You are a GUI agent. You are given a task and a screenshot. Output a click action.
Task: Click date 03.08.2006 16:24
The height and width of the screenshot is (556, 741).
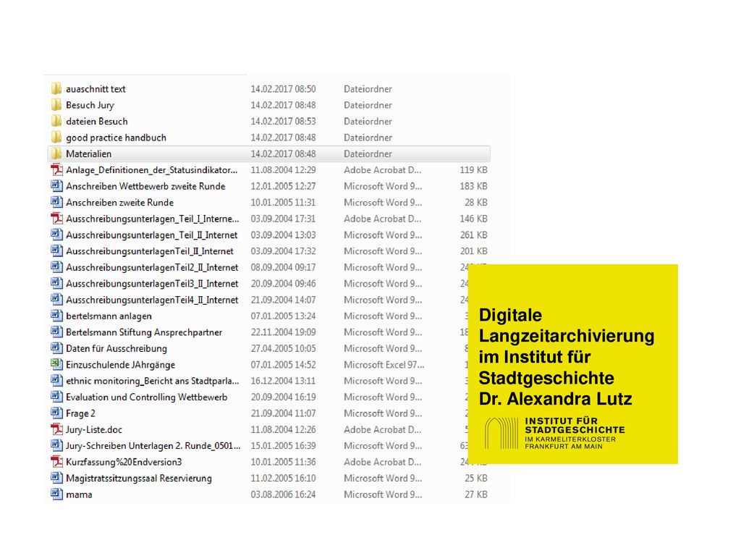(283, 494)
